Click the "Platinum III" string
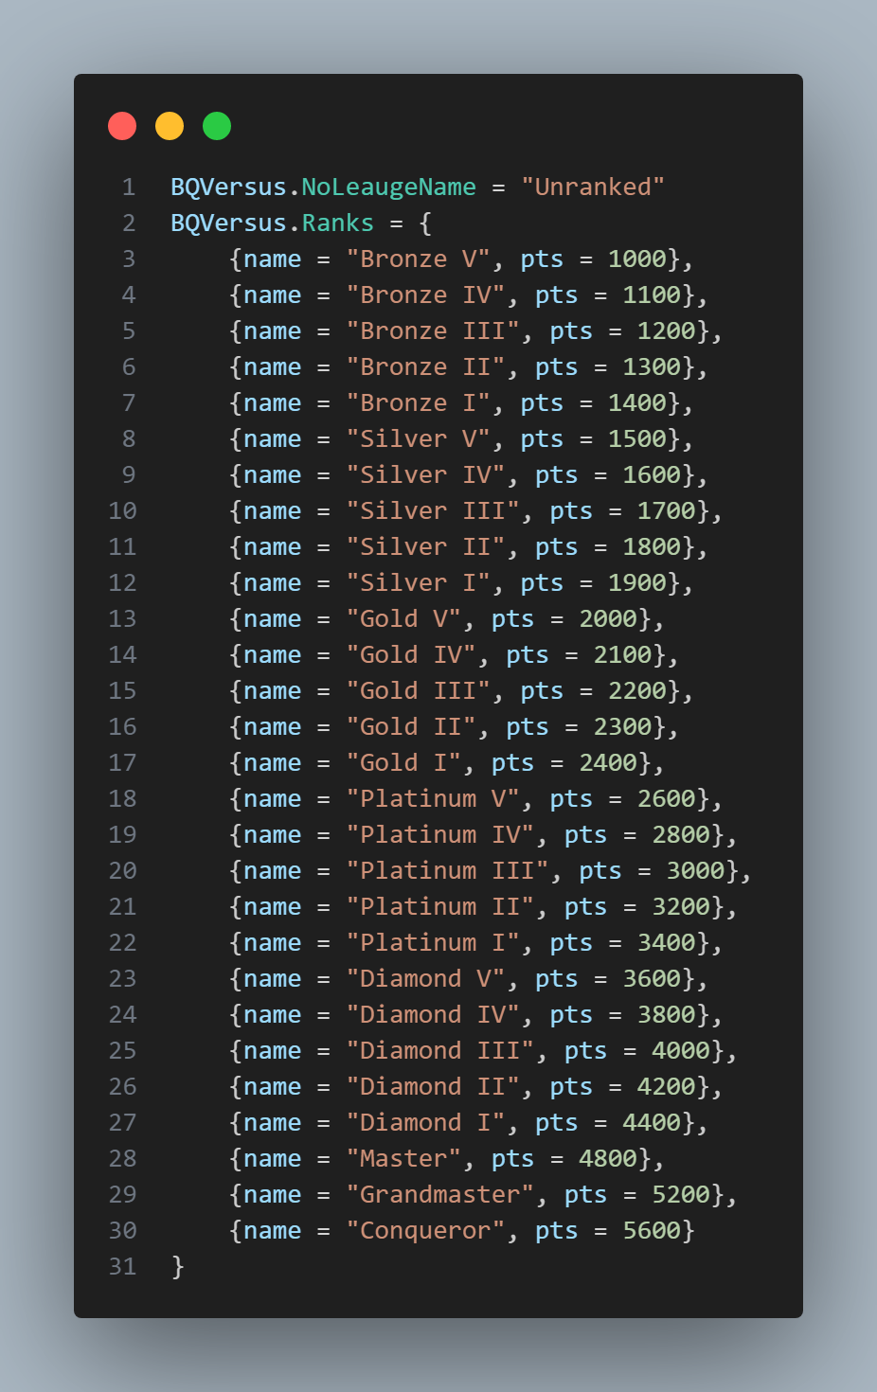 447,870
